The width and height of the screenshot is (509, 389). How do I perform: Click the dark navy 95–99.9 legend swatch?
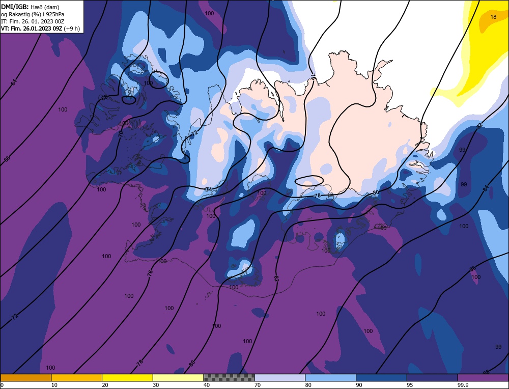point(432,377)
